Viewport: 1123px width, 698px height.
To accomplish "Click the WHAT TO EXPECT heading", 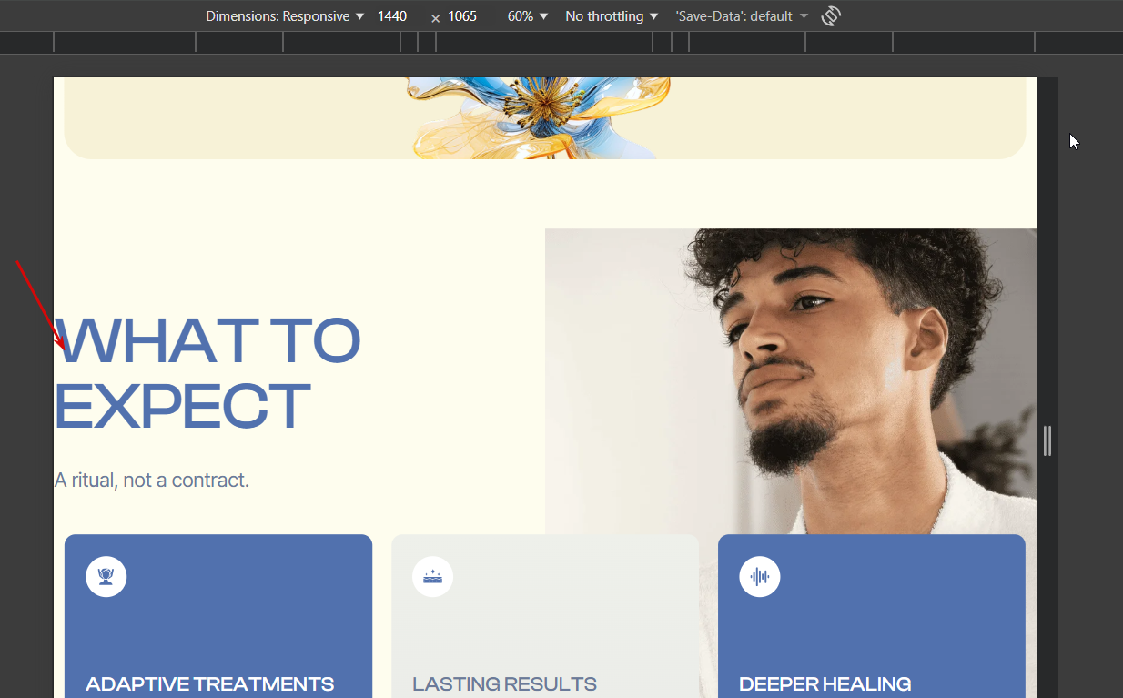I will [208, 374].
